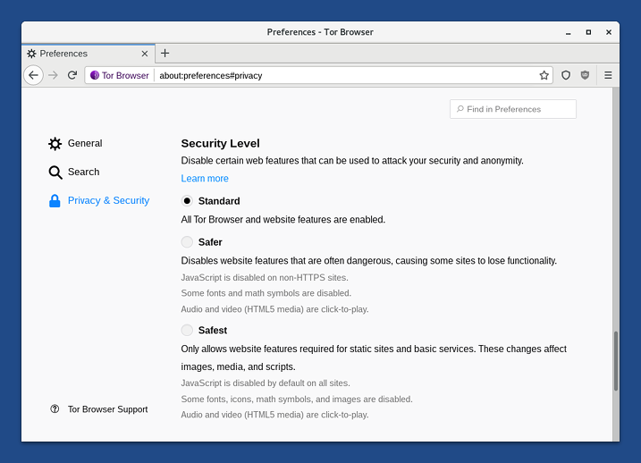Viewport: 641px width, 463px height.
Task: Open the Security Level shield icon
Action: click(x=566, y=75)
